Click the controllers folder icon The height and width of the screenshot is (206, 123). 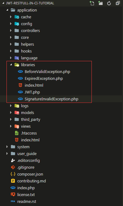(17, 31)
